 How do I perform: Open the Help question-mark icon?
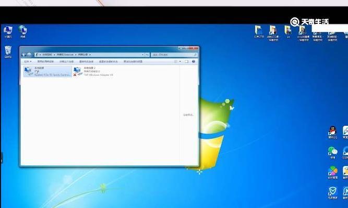click(194, 61)
